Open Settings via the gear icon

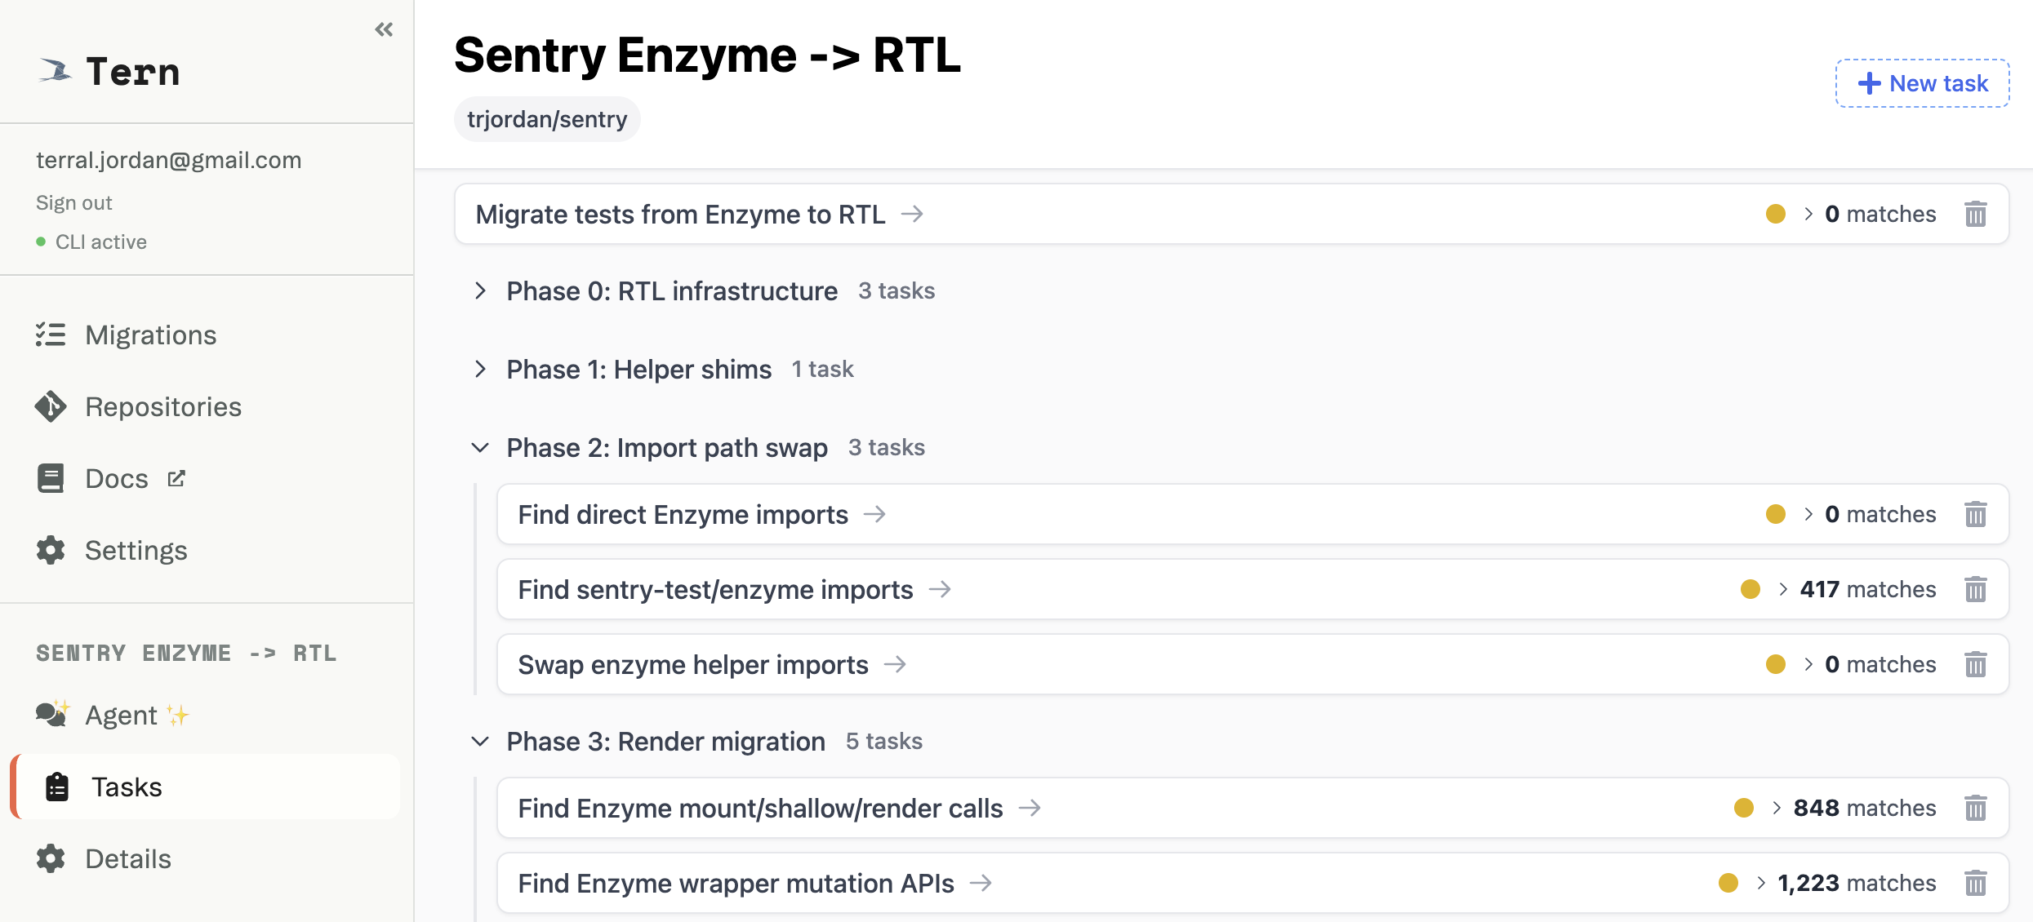[x=51, y=550]
